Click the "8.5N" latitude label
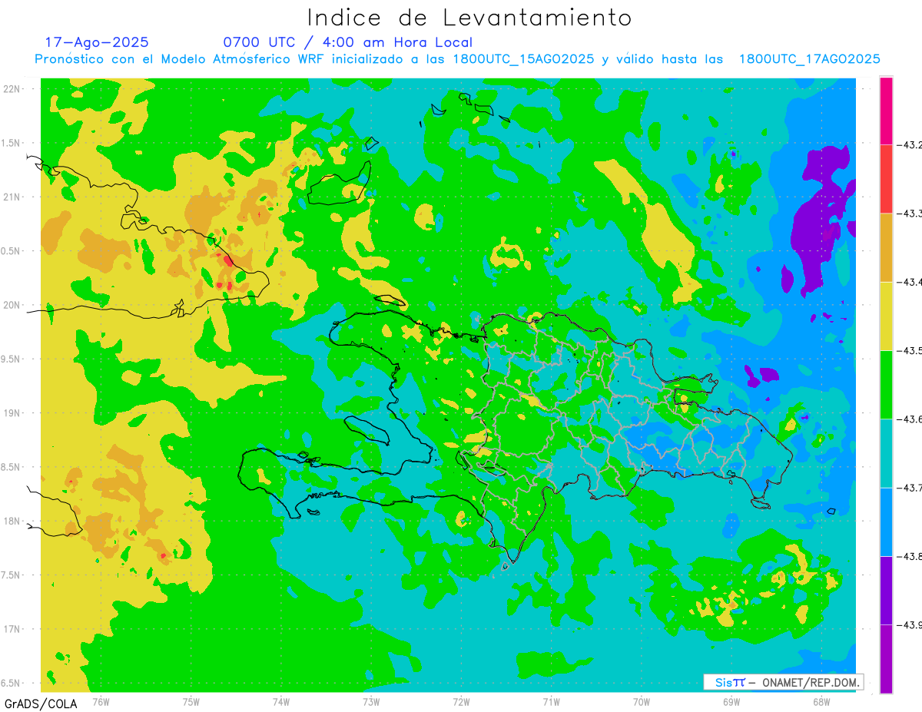Viewport: 922px width, 712px height. point(12,467)
